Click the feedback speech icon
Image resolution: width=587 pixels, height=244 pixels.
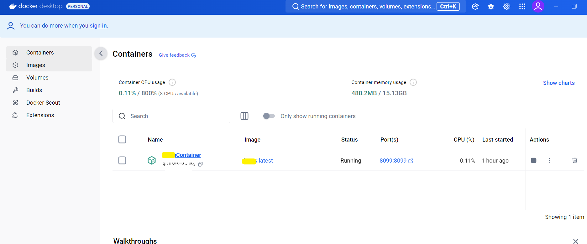tap(194, 55)
